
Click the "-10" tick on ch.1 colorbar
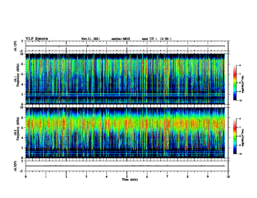coord(240,101)
